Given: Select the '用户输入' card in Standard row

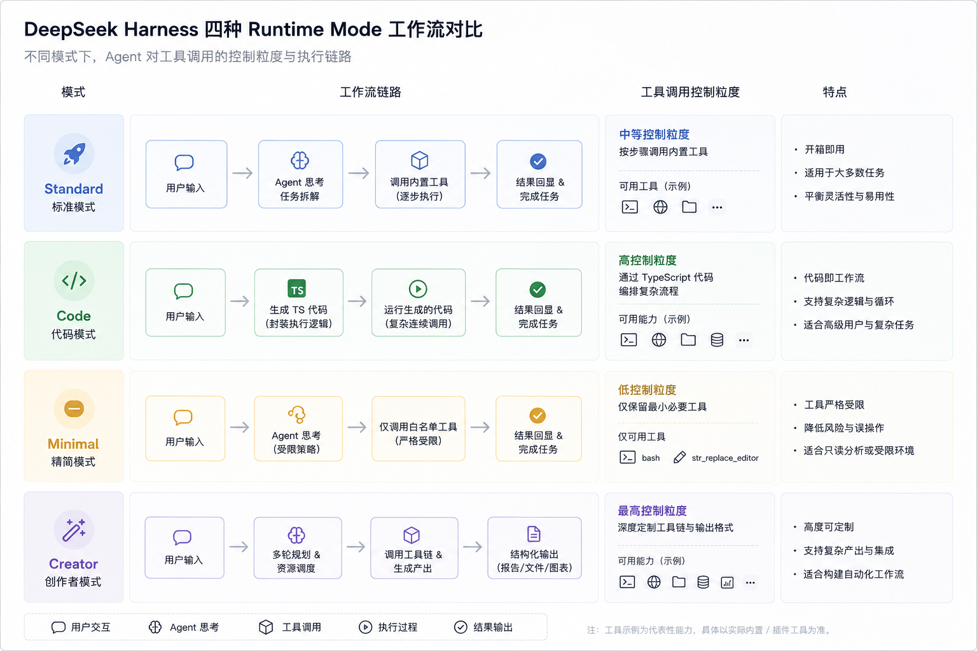Looking at the screenshot, I should 186,174.
